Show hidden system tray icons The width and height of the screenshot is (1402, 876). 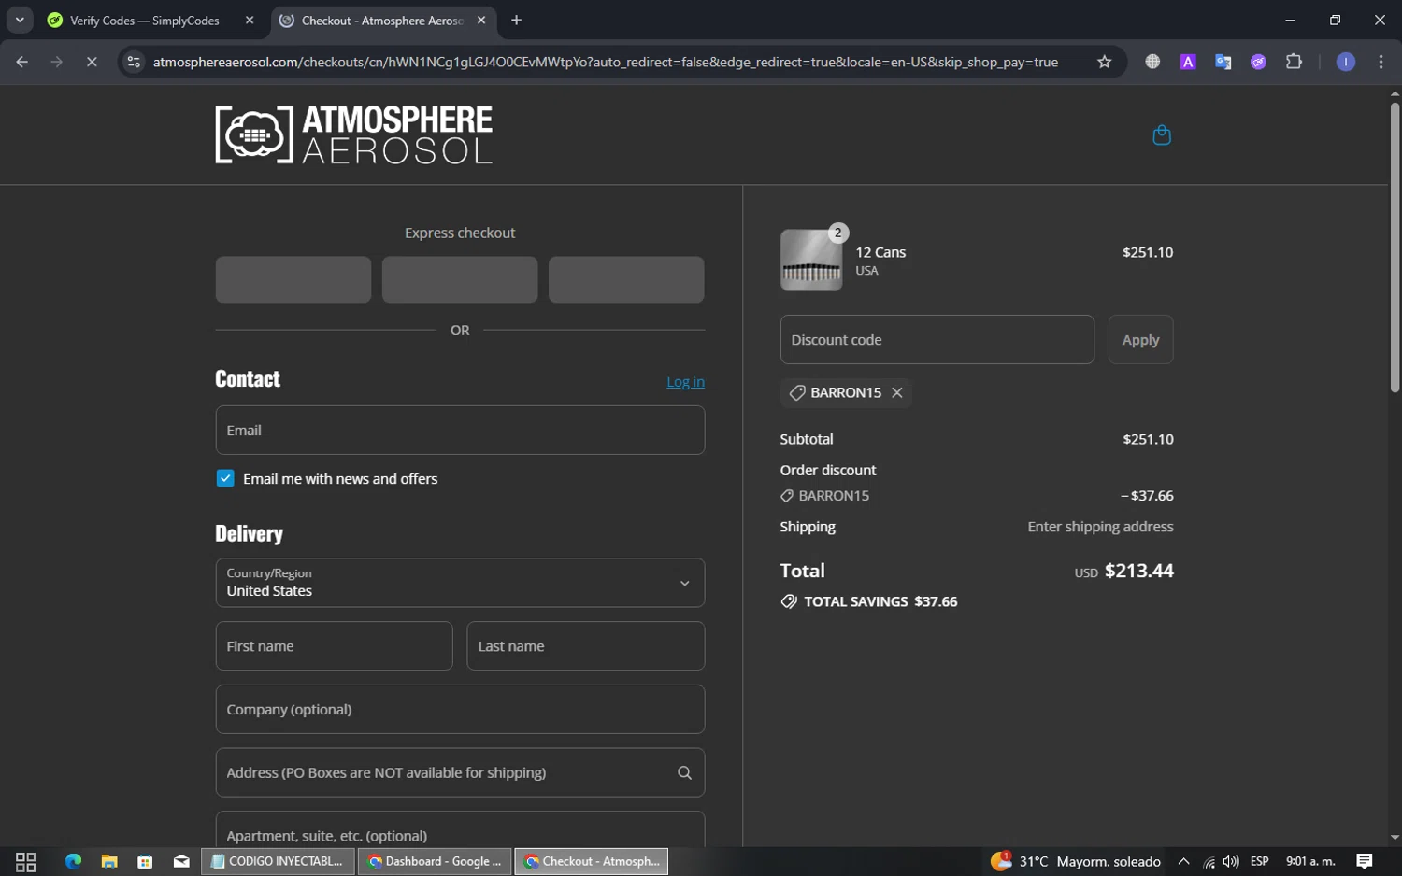pyautogui.click(x=1183, y=861)
